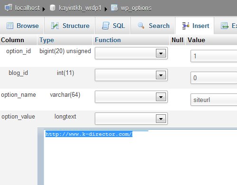Click the Null header label
Image resolution: width=237 pixels, height=185 pixels.
click(x=177, y=40)
